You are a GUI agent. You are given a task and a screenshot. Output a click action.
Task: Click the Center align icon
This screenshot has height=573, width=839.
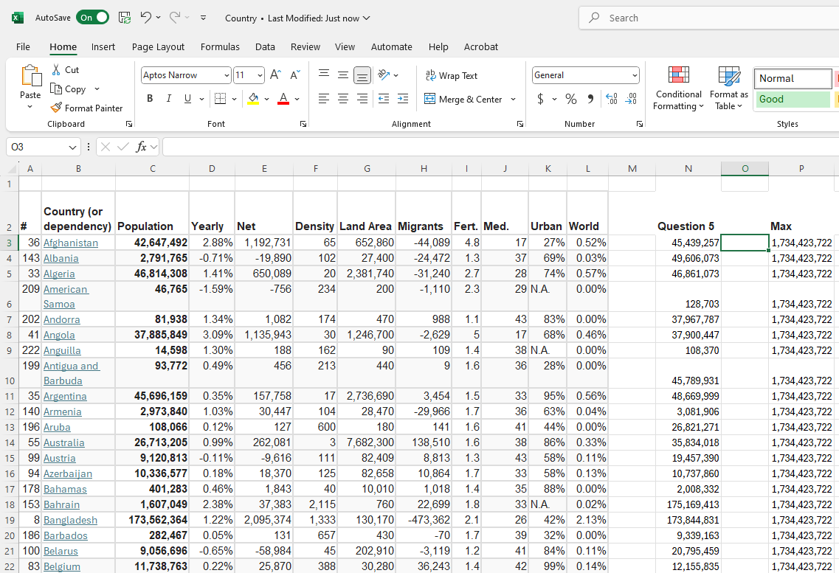click(x=343, y=99)
